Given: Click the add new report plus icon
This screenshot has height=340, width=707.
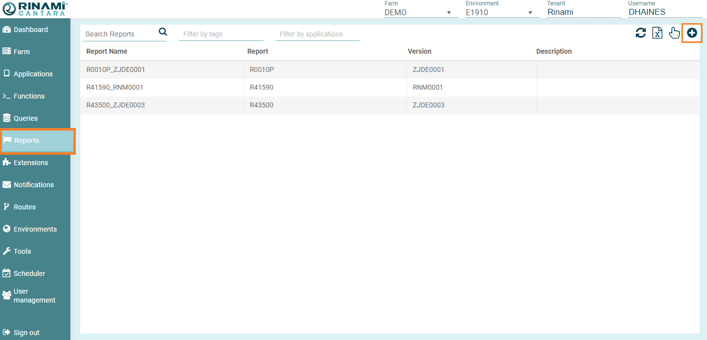Looking at the screenshot, I should [692, 33].
